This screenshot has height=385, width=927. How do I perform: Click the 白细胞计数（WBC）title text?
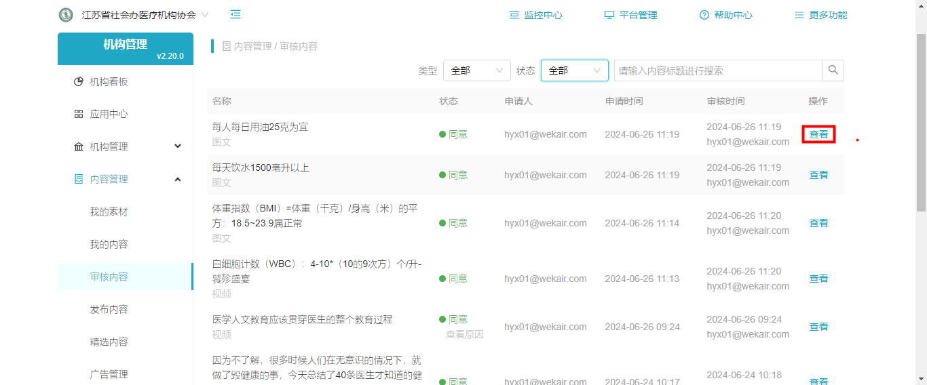coord(316,271)
